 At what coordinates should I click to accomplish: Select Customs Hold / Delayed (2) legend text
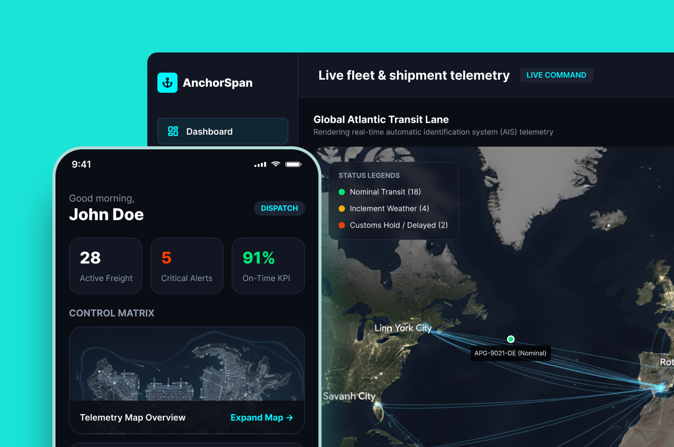(x=399, y=225)
